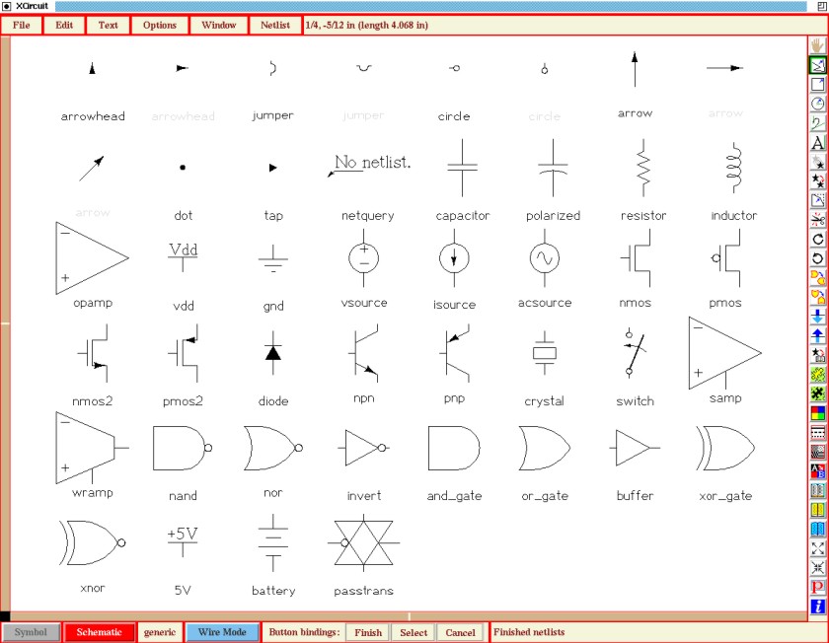Click the zoom in expanding arrows icon
This screenshot has height=643, width=829.
coord(817,548)
